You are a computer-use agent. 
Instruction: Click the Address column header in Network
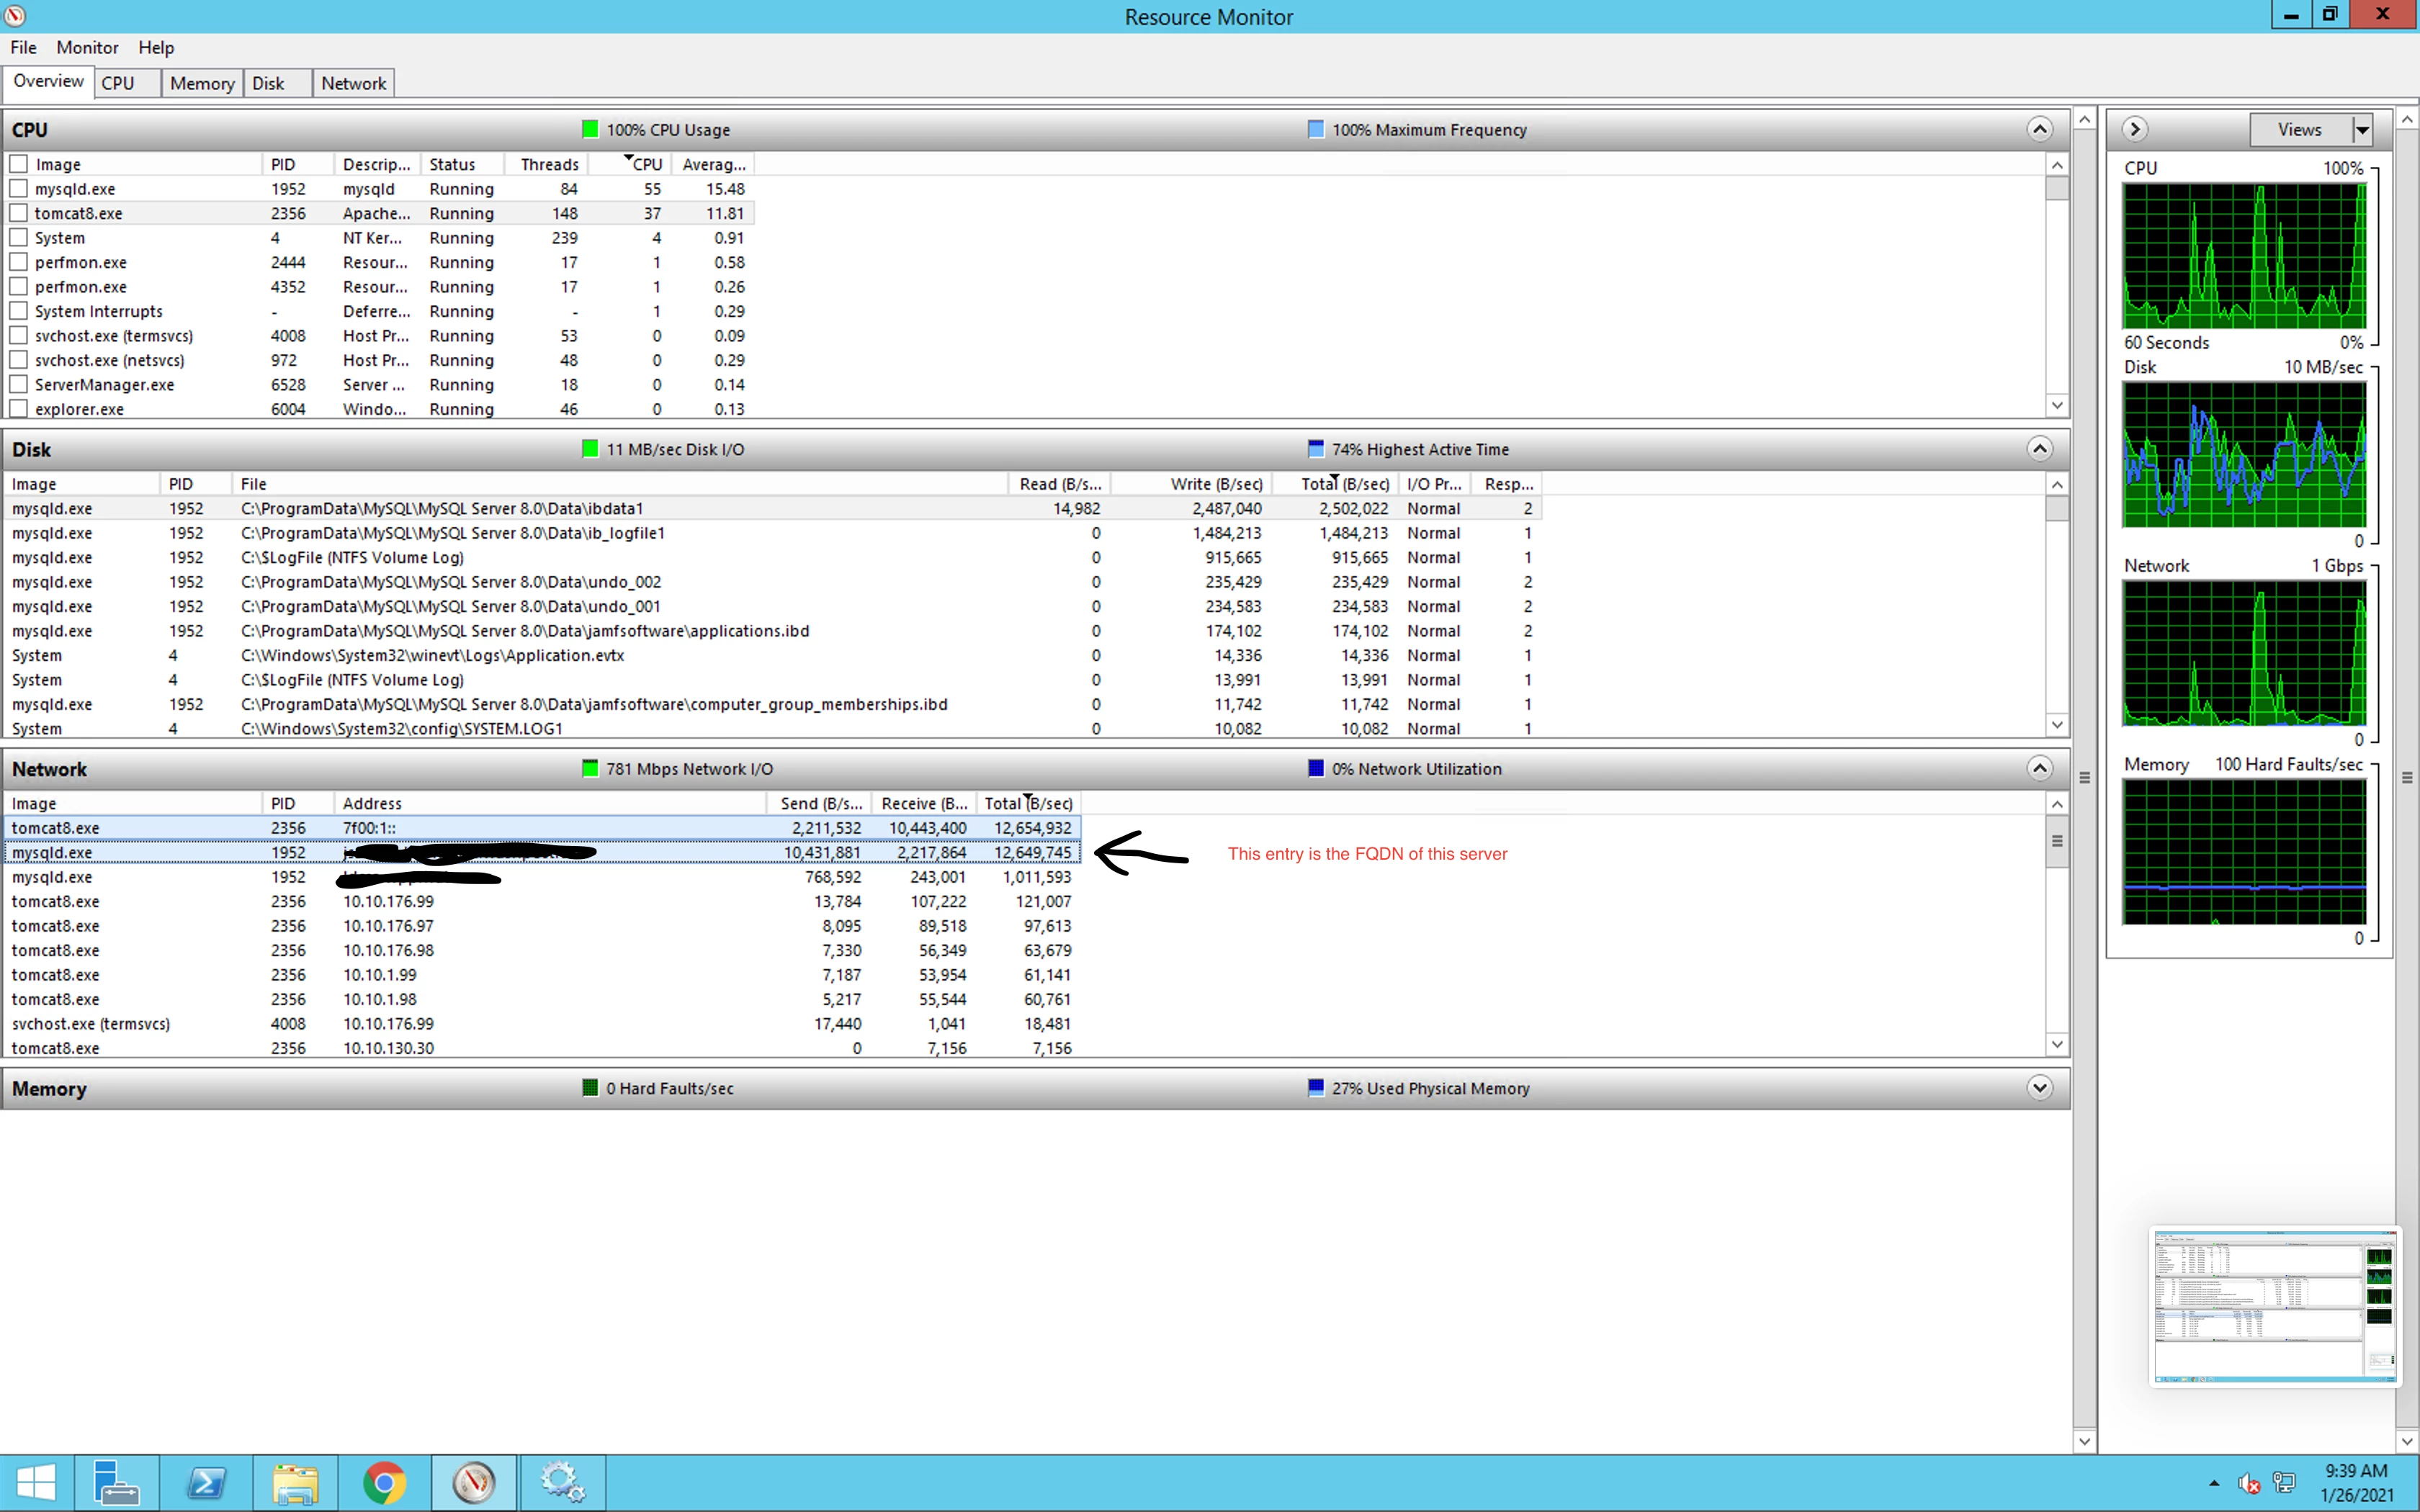549,803
